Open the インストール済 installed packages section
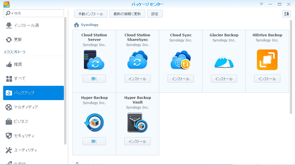This screenshot has height=165, width=295. point(34,25)
